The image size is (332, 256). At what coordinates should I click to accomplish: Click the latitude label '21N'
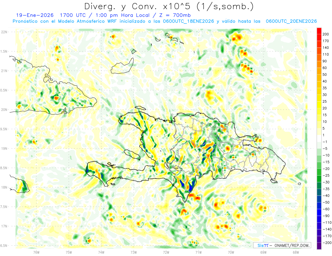pos(4,71)
